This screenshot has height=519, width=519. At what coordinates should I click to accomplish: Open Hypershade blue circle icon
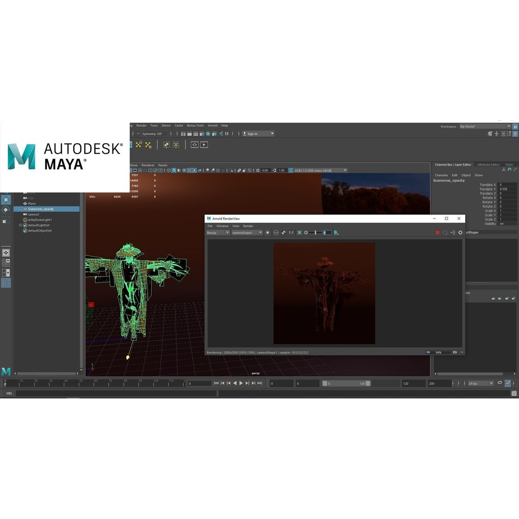[x=208, y=134]
